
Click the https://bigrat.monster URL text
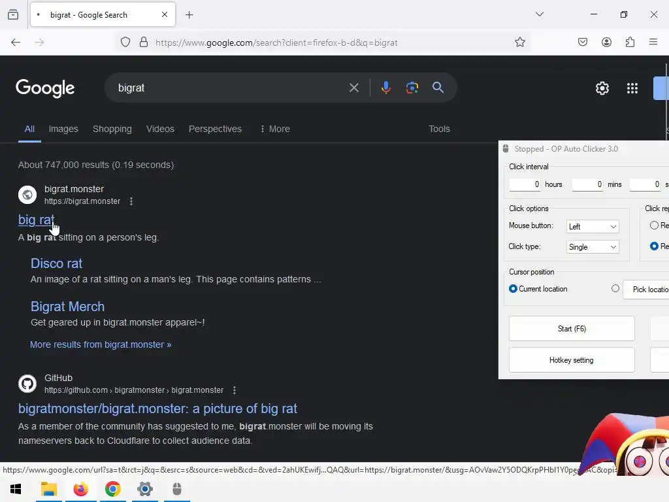pos(82,201)
